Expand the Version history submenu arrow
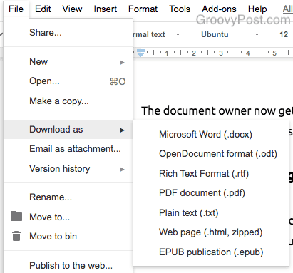This screenshot has height=273, width=293. 122,170
